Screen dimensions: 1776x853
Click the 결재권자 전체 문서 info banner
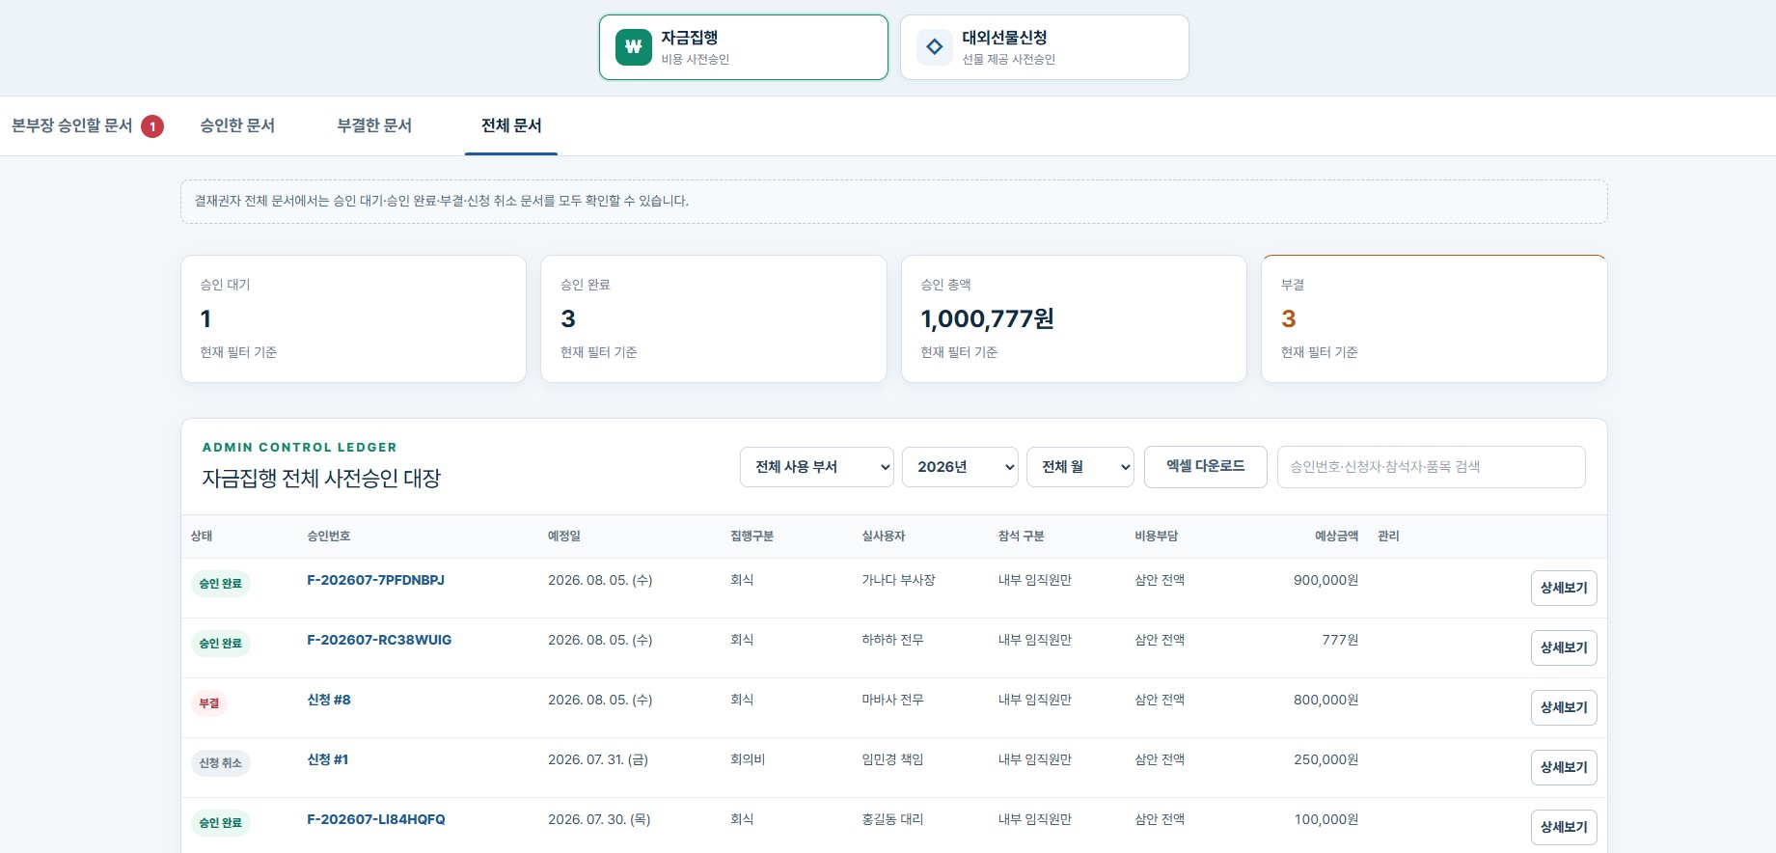(x=894, y=202)
